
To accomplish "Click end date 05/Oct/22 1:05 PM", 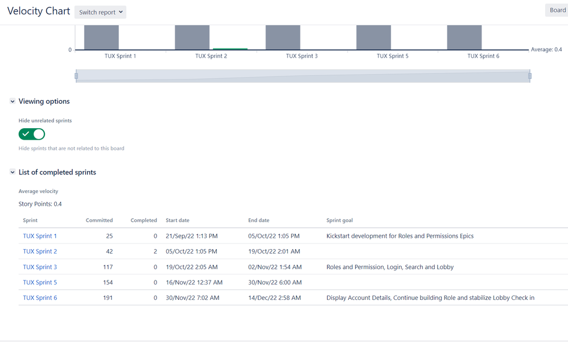I will (274, 236).
